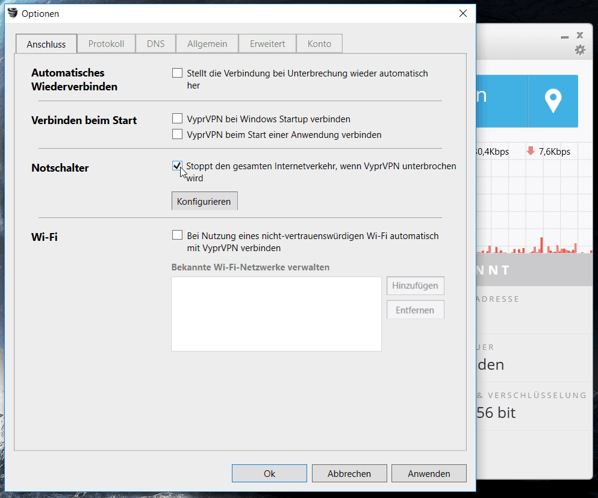
Task: Click the speed graph in VyprVPN window
Action: point(535,198)
